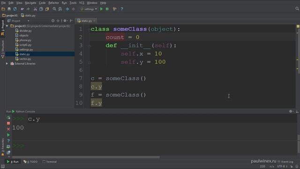Click the Replace icon in toolbar
Viewport: 300px width, 169px height.
click(60, 9)
